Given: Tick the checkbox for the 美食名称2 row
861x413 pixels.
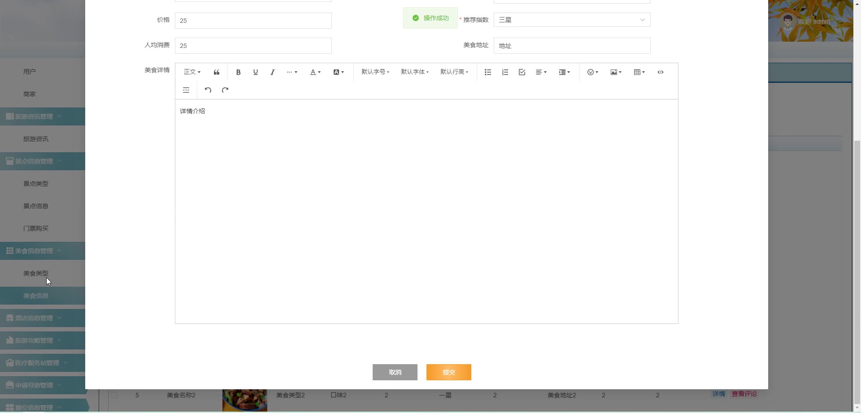Looking at the screenshot, I should pos(114,395).
